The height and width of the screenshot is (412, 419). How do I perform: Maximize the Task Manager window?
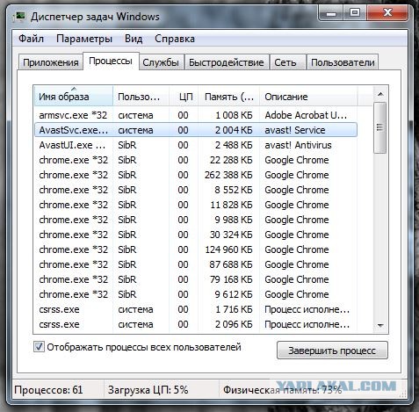tap(355, 13)
